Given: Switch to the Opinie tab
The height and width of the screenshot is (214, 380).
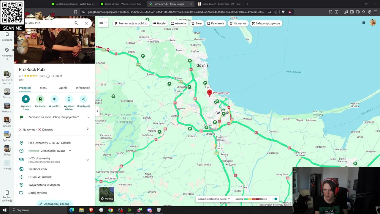Looking at the screenshot, I should 63,88.
